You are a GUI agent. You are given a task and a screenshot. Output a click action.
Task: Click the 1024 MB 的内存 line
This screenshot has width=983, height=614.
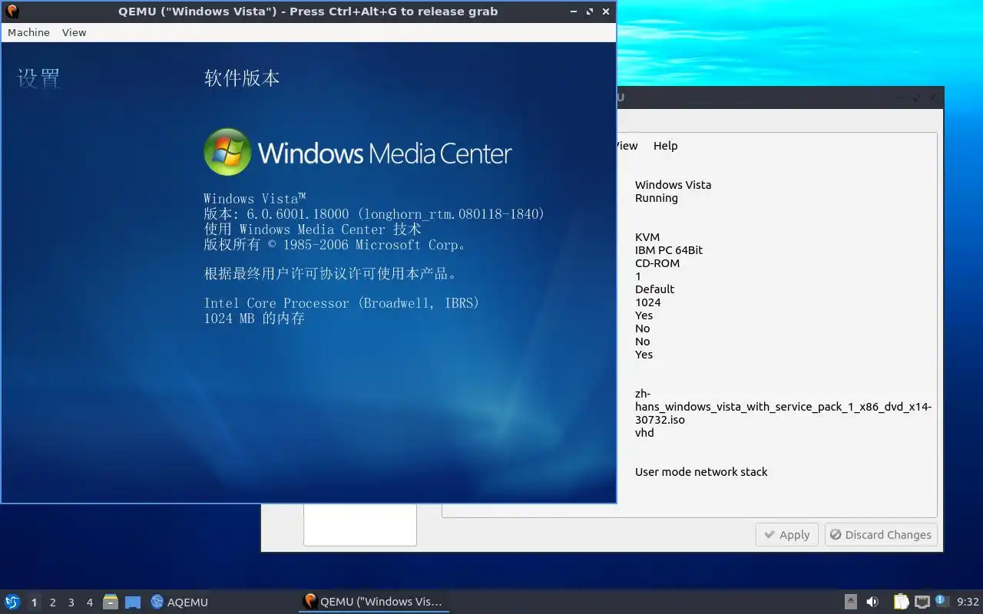[x=254, y=318]
